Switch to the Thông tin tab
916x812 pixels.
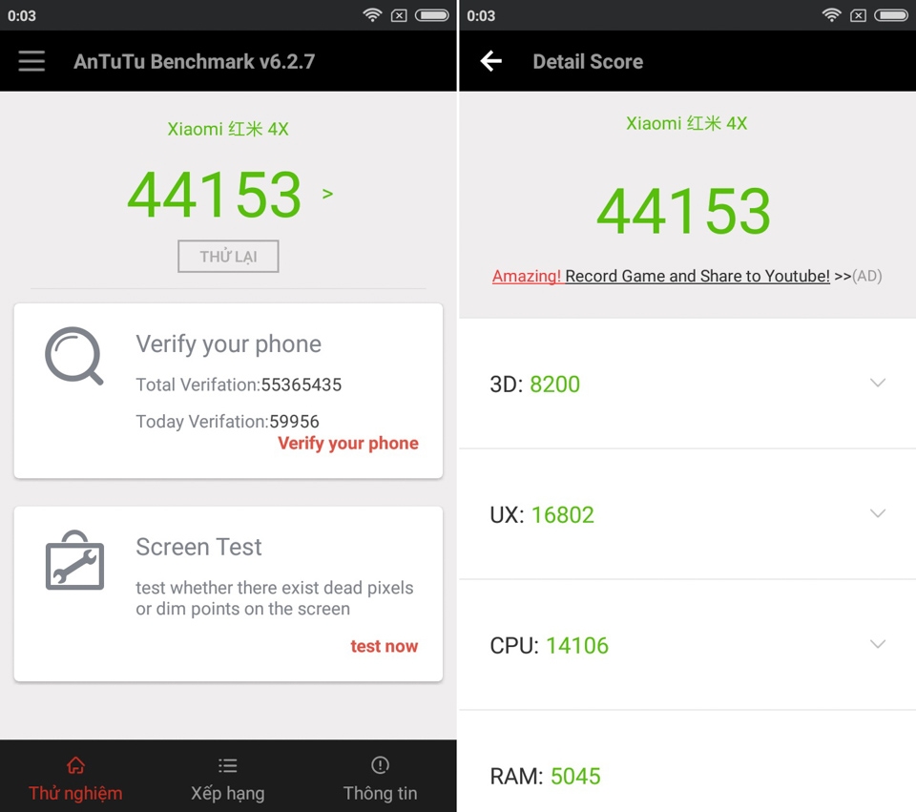pos(380,777)
